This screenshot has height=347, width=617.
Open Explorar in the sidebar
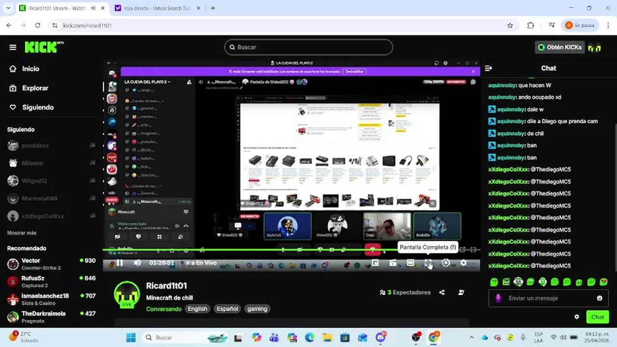pyautogui.click(x=29, y=88)
